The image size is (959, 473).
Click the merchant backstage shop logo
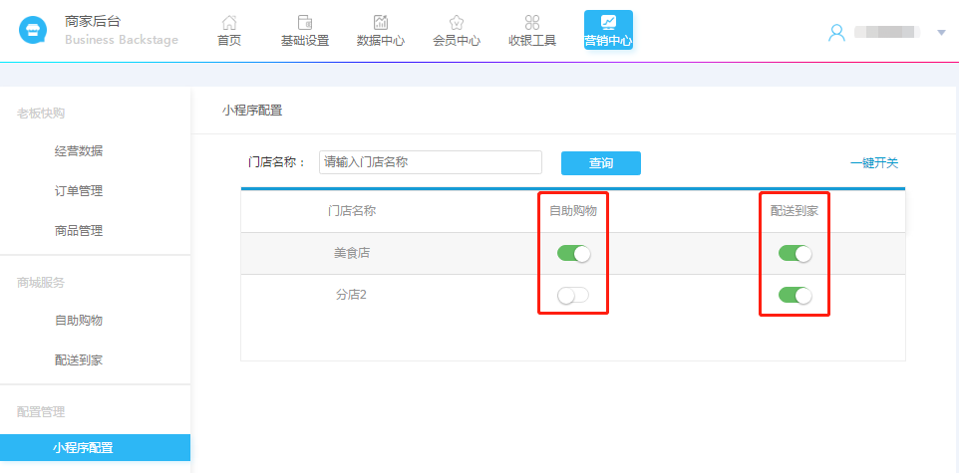click(x=33, y=30)
